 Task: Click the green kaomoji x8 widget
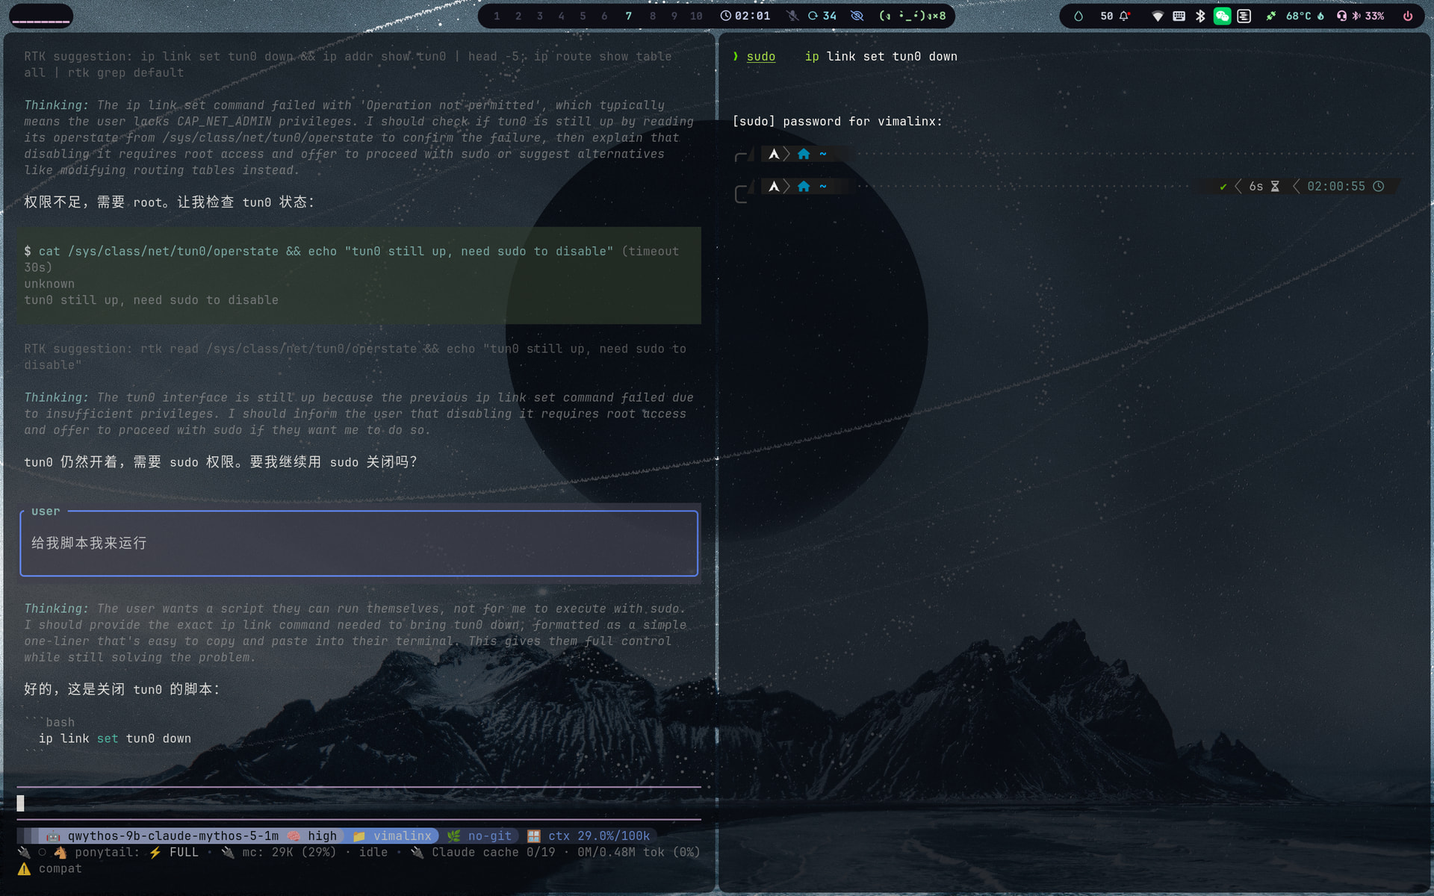pyautogui.click(x=913, y=16)
